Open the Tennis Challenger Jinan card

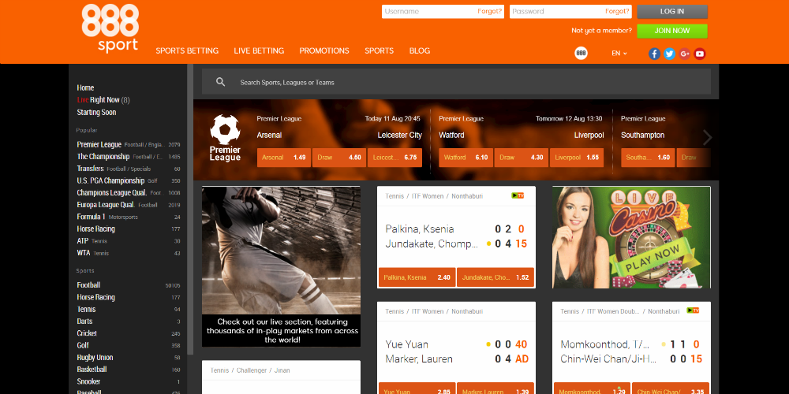click(x=282, y=377)
